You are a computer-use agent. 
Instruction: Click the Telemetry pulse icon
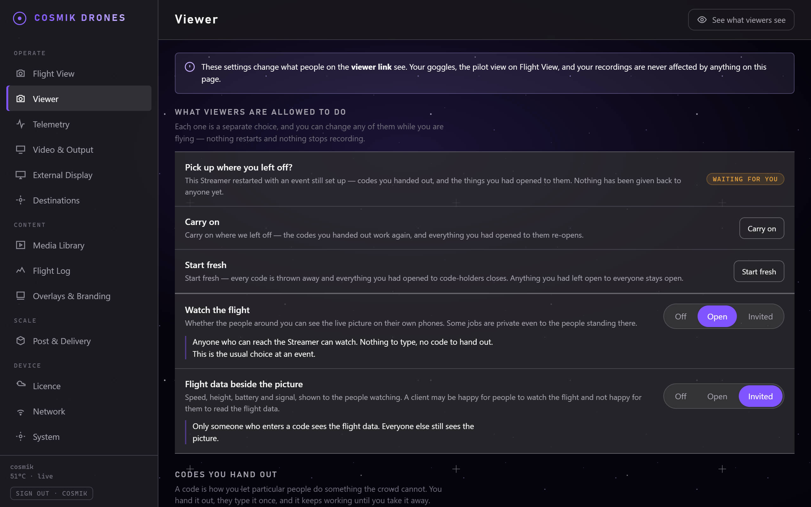[21, 124]
